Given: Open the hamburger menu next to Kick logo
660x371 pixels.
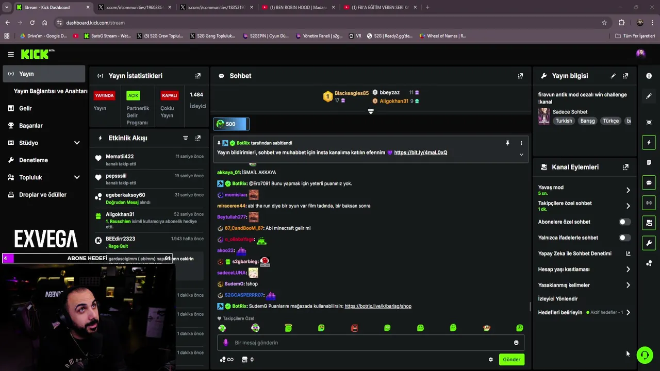Looking at the screenshot, I should pos(11,54).
